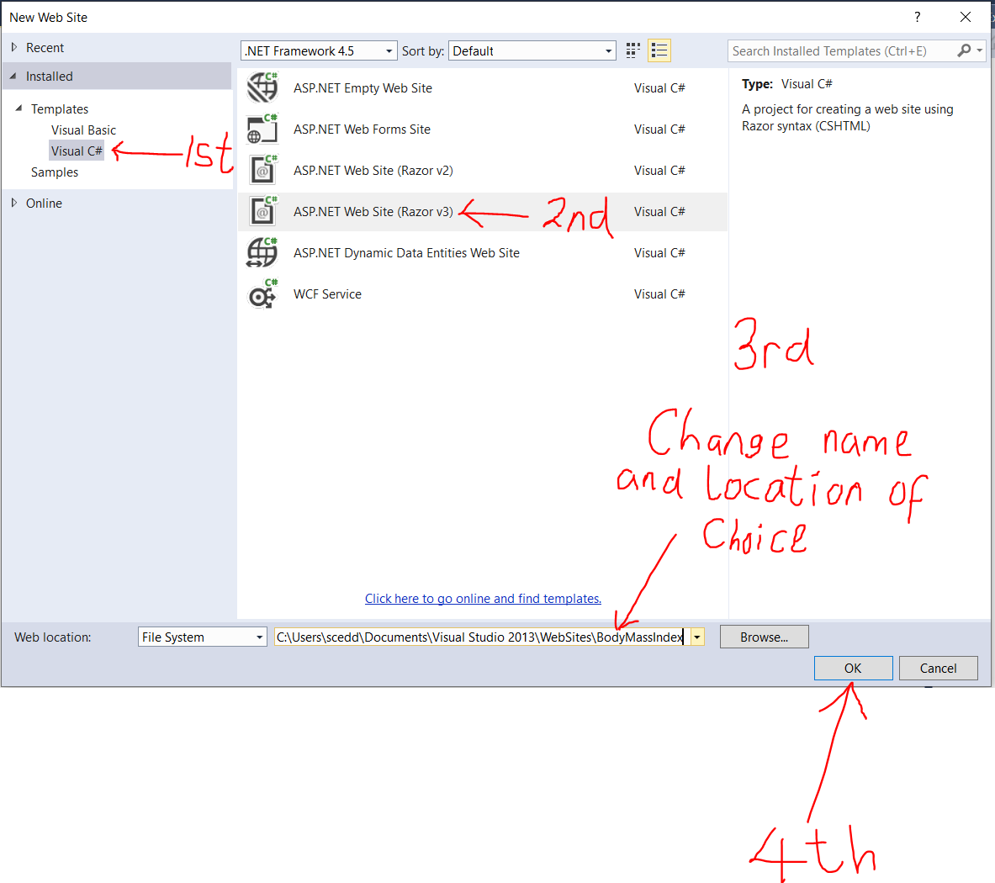Click the Recent label
The width and height of the screenshot is (995, 883).
coord(45,48)
